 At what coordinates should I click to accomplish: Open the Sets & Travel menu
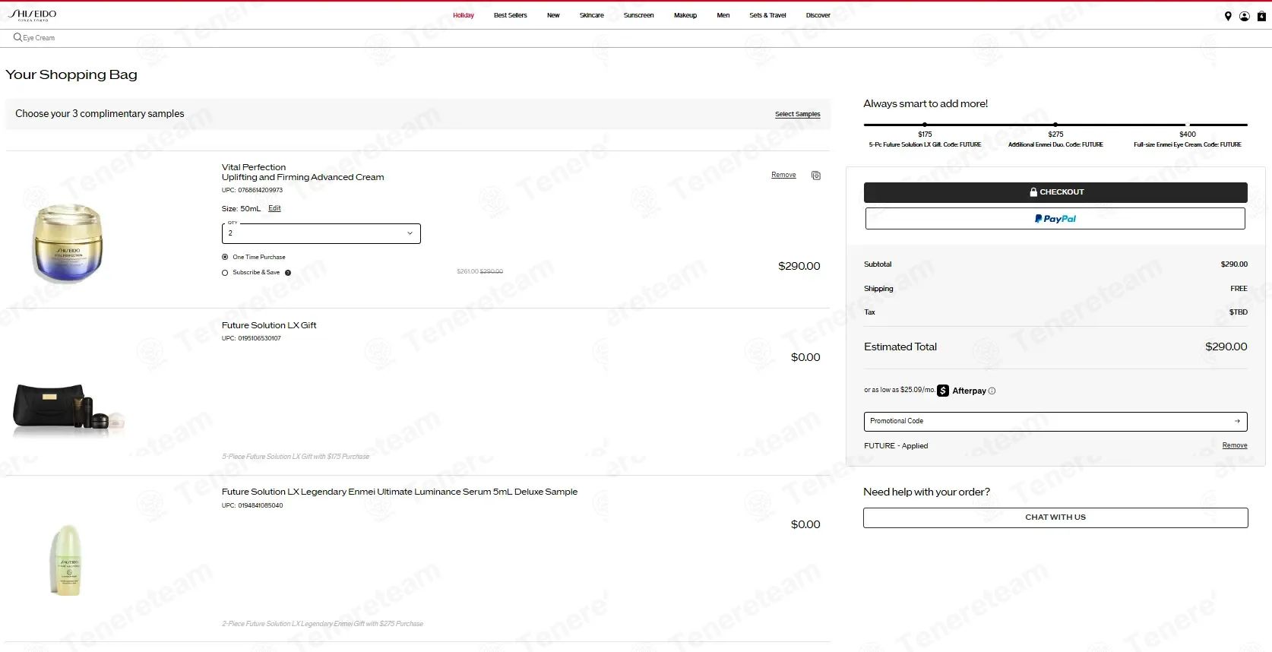pos(768,15)
